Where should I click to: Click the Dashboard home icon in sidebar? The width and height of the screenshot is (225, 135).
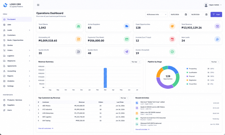click(x=4, y=19)
